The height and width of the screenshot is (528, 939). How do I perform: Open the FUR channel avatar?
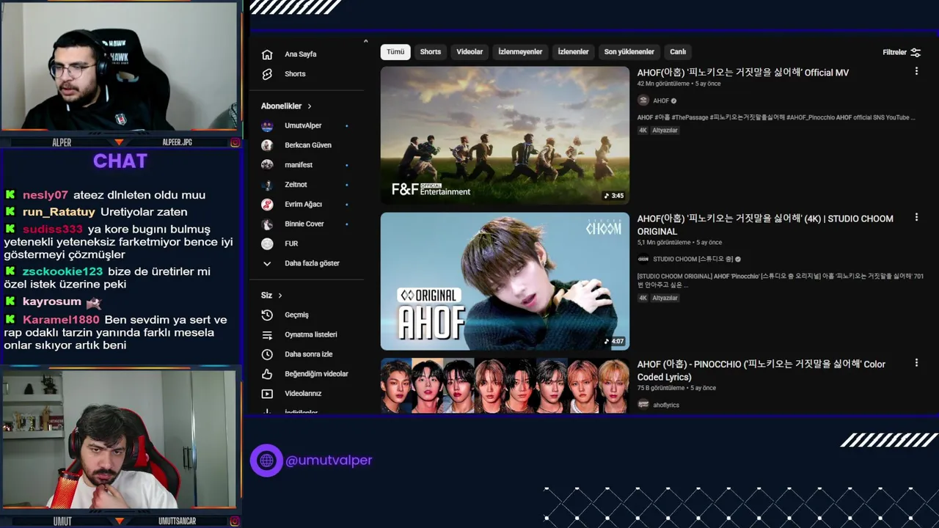click(x=267, y=243)
